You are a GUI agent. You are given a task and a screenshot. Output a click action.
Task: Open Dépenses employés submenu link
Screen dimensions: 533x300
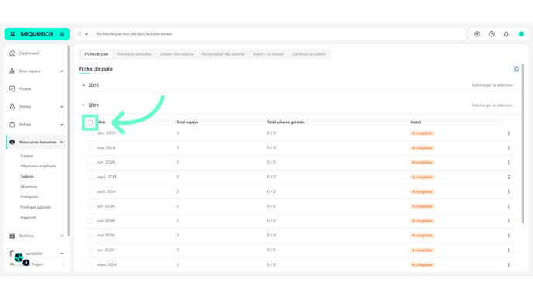click(x=38, y=166)
